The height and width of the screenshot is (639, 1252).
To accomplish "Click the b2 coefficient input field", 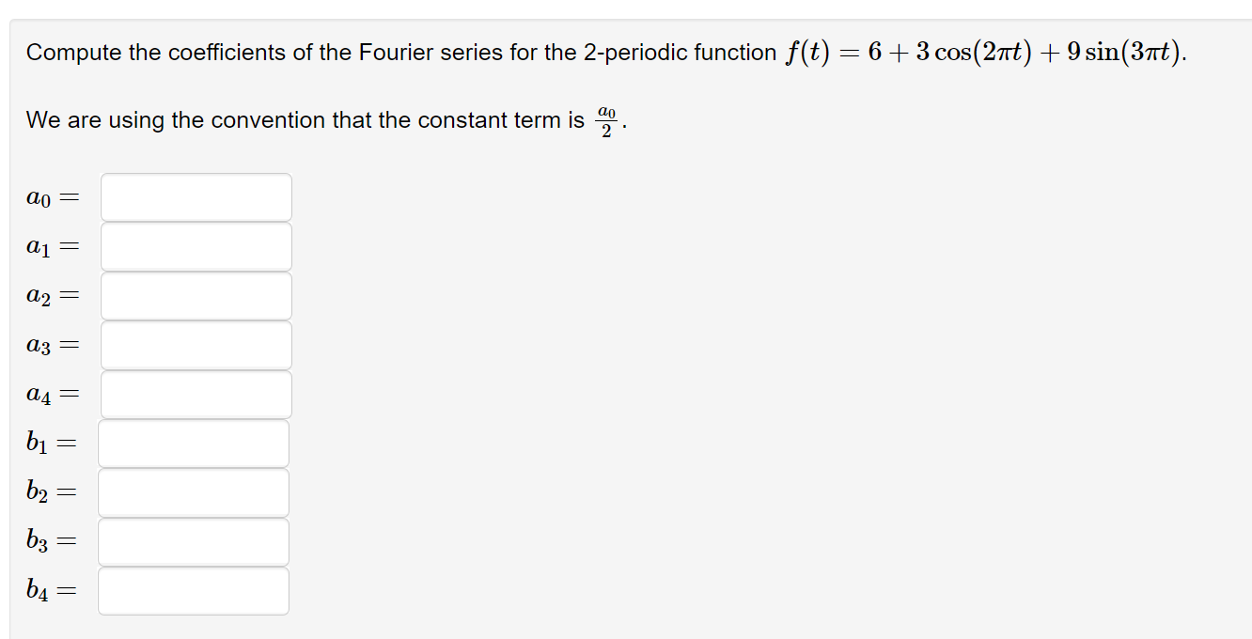I will 194,491.
